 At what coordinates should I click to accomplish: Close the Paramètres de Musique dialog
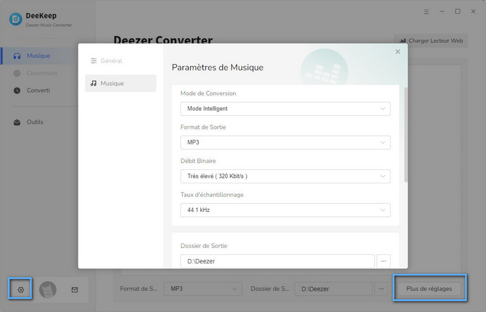point(398,52)
